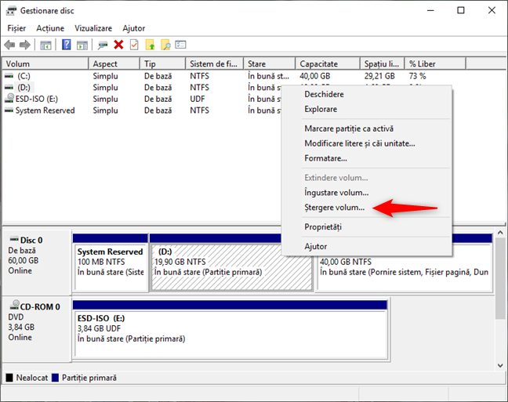The width and height of the screenshot is (508, 402).
Task: Maximize the Gestionare disc window
Action: [461, 10]
